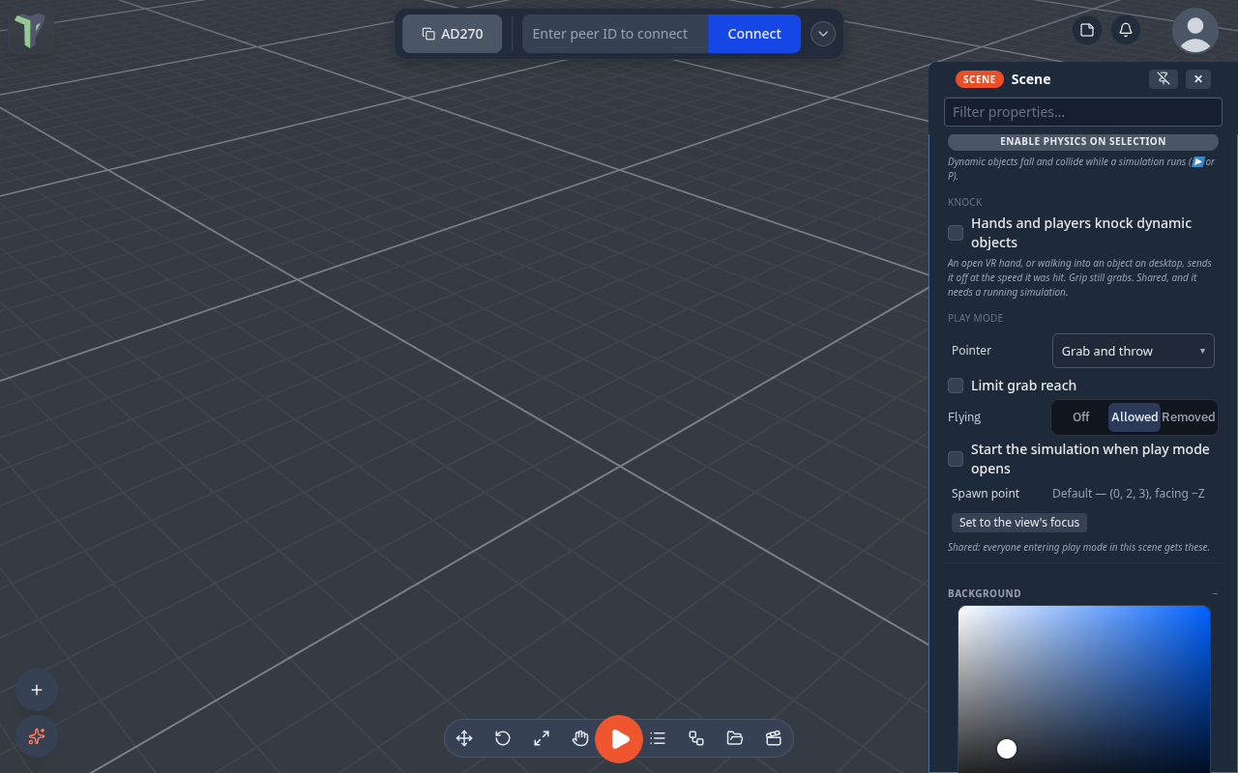
Task: Click Set to the view's focus button
Action: [1019, 523]
